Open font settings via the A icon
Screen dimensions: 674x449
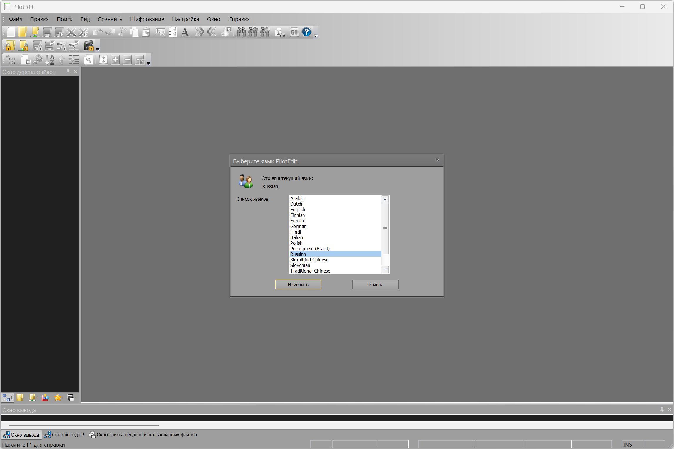[185, 32]
